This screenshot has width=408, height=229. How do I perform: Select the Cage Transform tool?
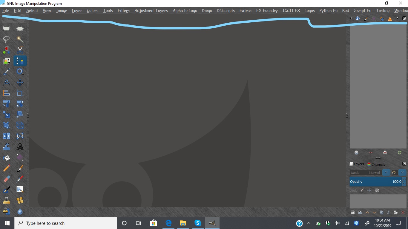pos(20,136)
